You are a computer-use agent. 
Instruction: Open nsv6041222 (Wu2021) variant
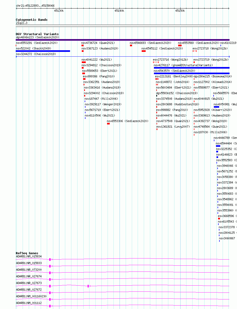coord(97,60)
